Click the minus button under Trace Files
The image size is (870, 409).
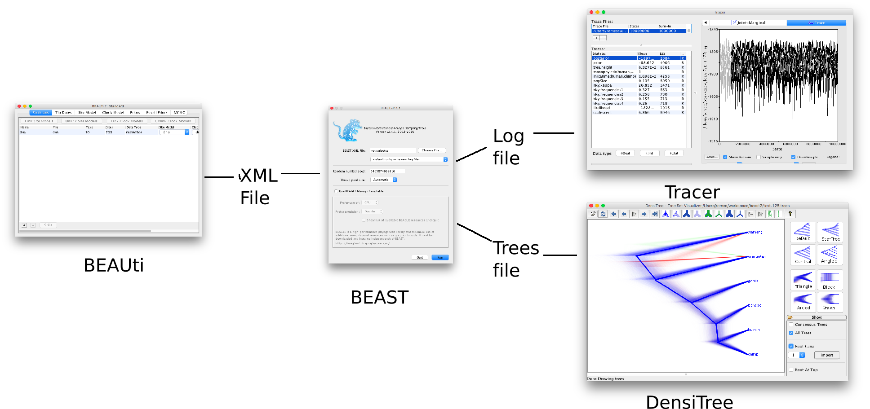603,38
